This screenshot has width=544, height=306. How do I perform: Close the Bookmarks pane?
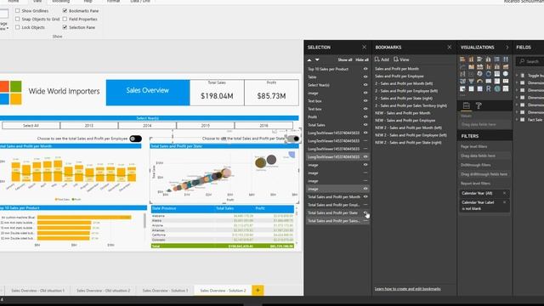pyautogui.click(x=450, y=47)
